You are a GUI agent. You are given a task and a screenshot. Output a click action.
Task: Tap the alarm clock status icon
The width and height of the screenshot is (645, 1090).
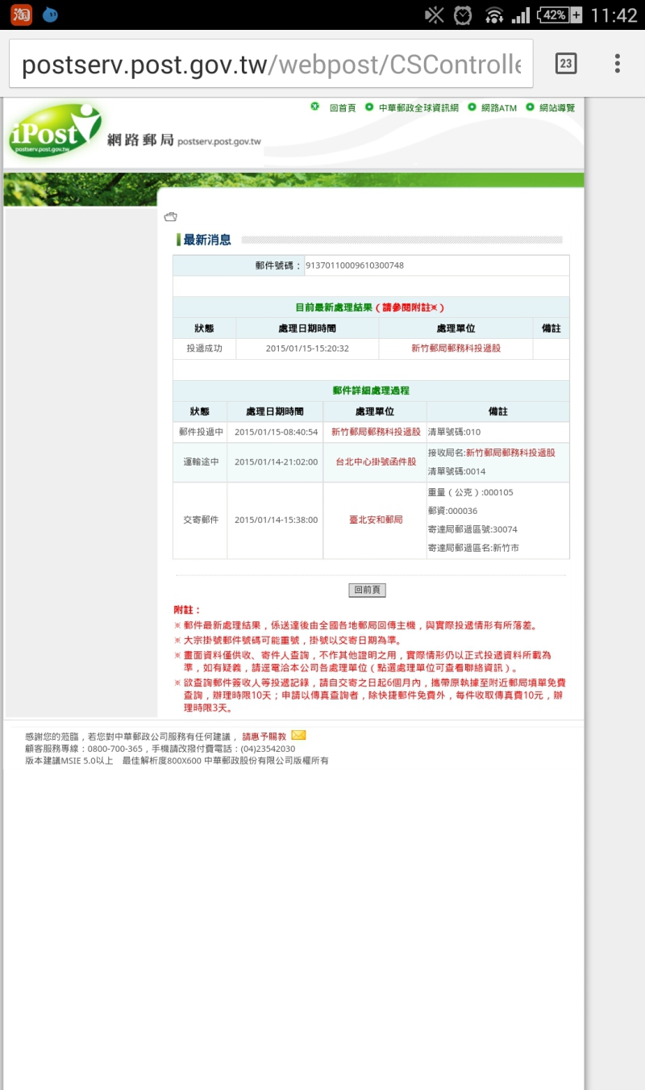pos(463,15)
